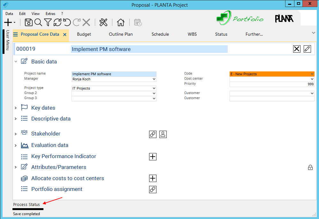Add a Key Performance Indicator with plus

click(x=153, y=157)
